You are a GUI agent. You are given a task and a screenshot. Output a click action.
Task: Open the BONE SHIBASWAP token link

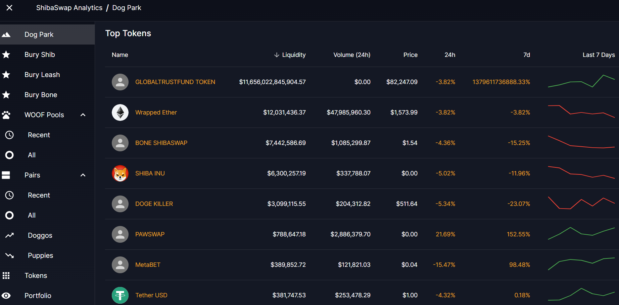[161, 143]
